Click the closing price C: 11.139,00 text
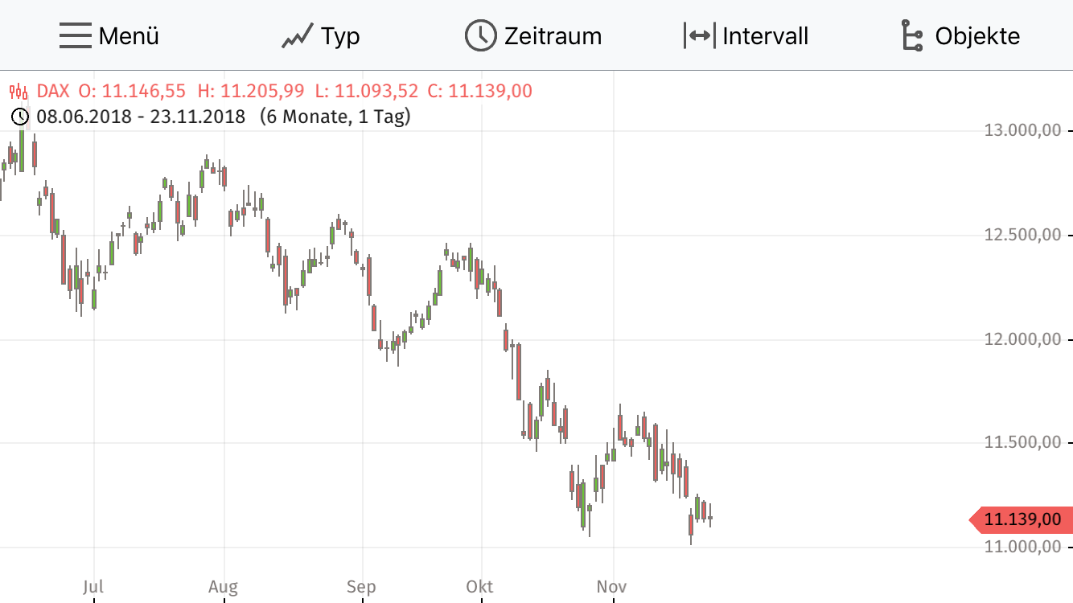This screenshot has width=1073, height=603. pyautogui.click(x=479, y=91)
